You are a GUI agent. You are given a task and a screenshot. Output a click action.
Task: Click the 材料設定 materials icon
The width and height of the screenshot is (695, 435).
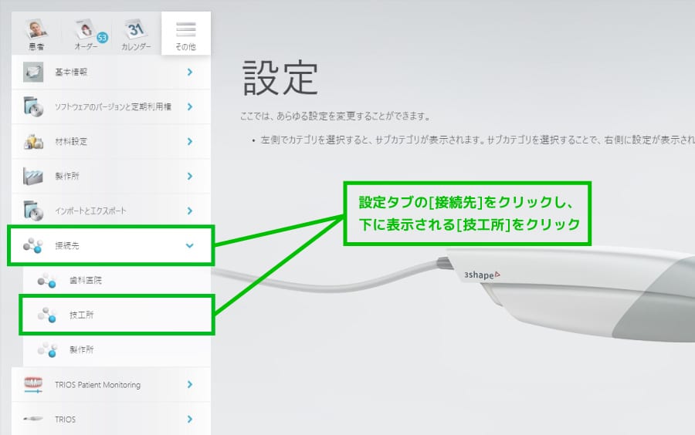click(x=33, y=142)
